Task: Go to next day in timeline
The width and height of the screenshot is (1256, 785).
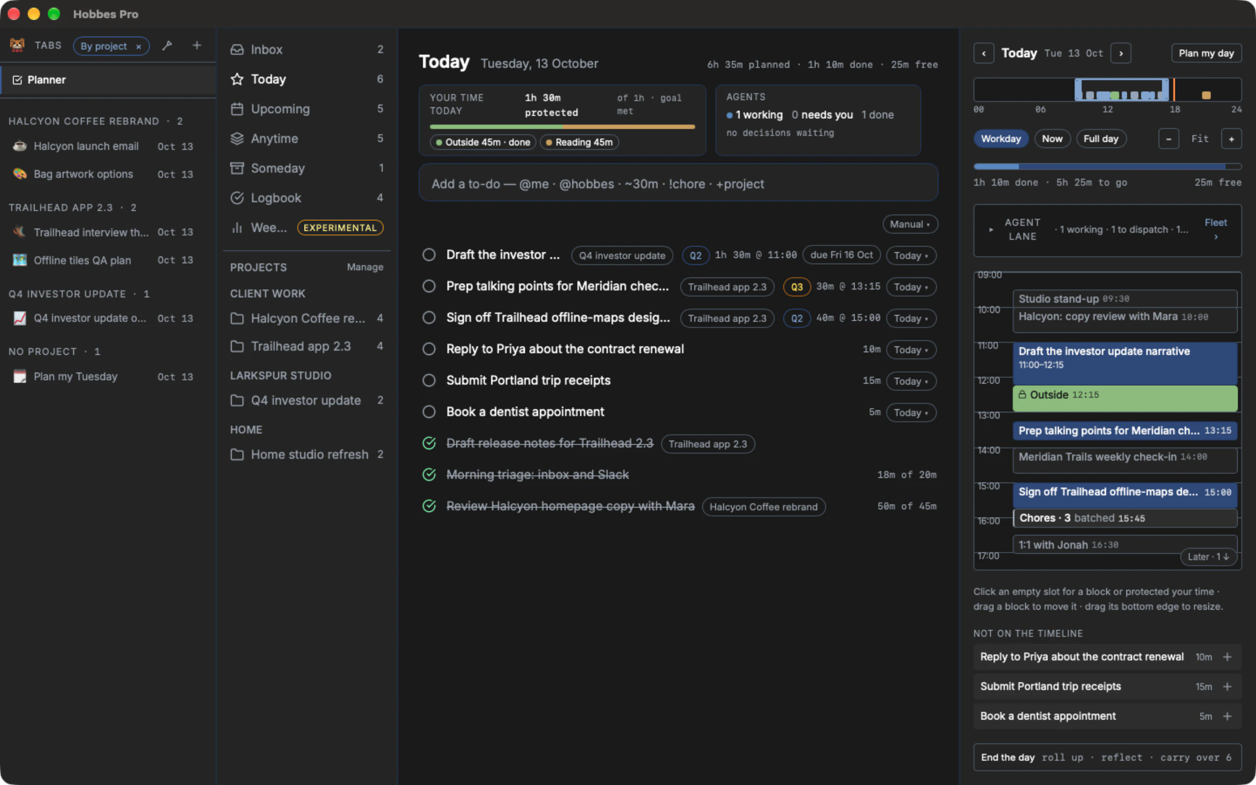Action: (x=1120, y=53)
